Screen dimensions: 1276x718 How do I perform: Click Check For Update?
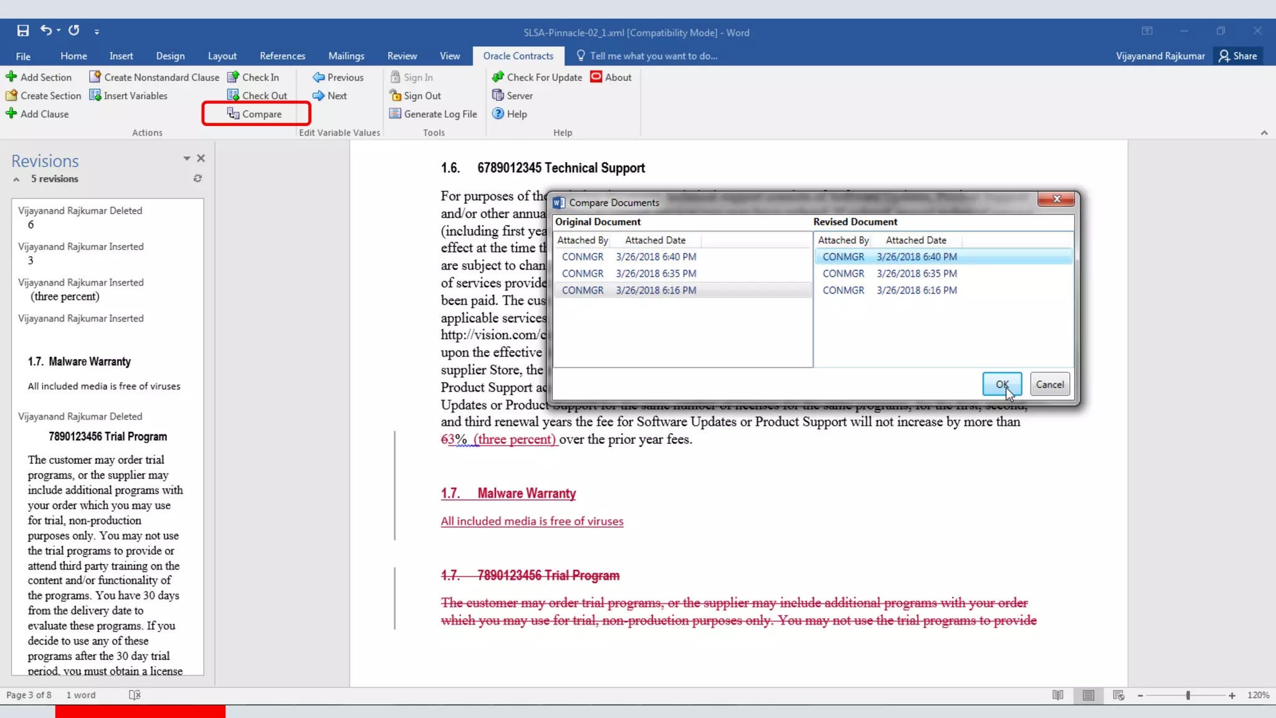click(x=537, y=77)
